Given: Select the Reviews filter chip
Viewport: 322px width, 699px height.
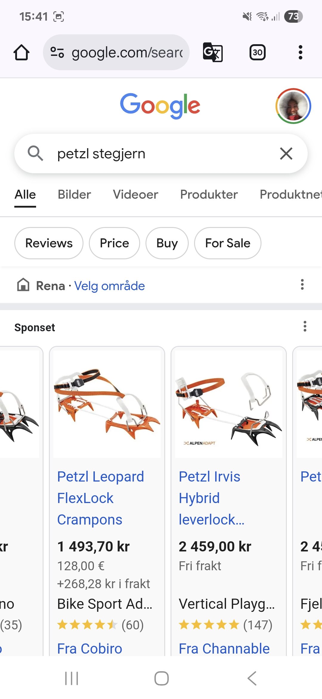Looking at the screenshot, I should click(x=49, y=243).
